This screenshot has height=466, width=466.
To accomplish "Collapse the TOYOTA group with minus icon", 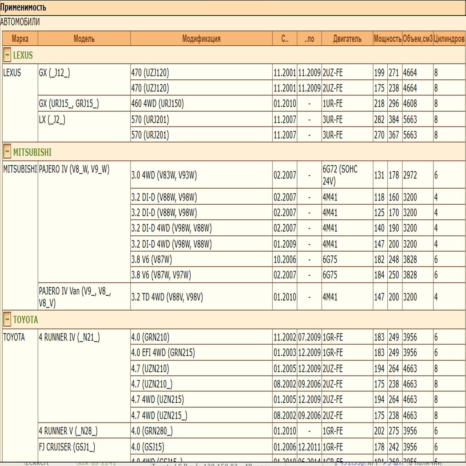I will [x=7, y=319].
